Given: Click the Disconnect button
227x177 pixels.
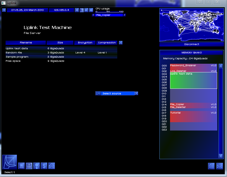Looking at the screenshot, I should point(192,44).
